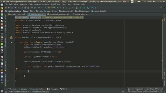Image resolution: width=166 pixels, height=93 pixels.
Task: Open the Structure side panel
Action: tap(5, 30)
